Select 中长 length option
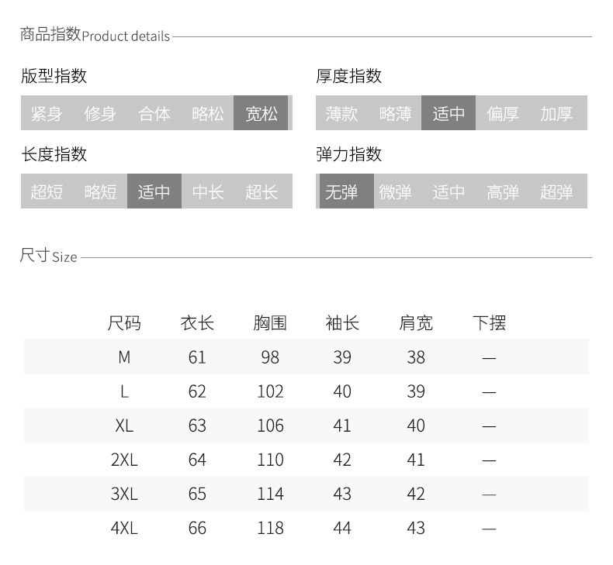The width and height of the screenshot is (613, 565). point(208,191)
